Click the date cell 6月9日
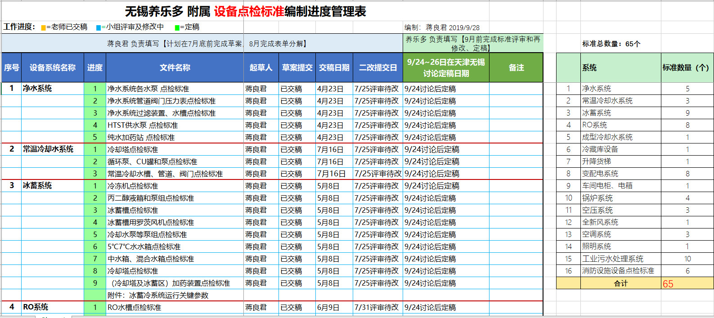The height and width of the screenshot is (318, 714). coord(334,307)
